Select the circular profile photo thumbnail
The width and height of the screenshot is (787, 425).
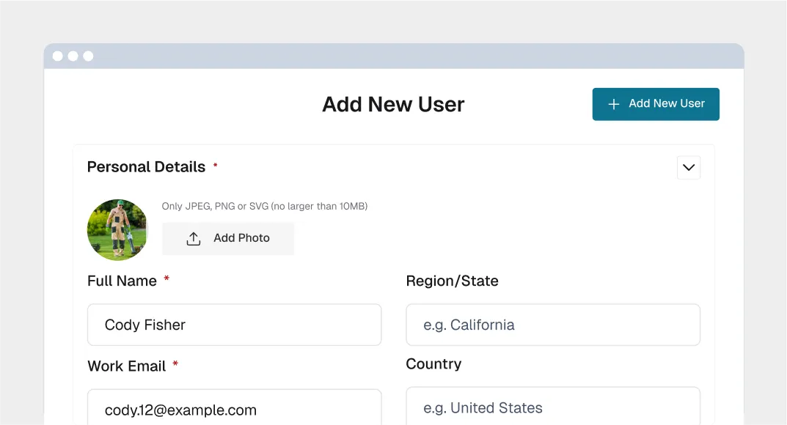coord(117,229)
